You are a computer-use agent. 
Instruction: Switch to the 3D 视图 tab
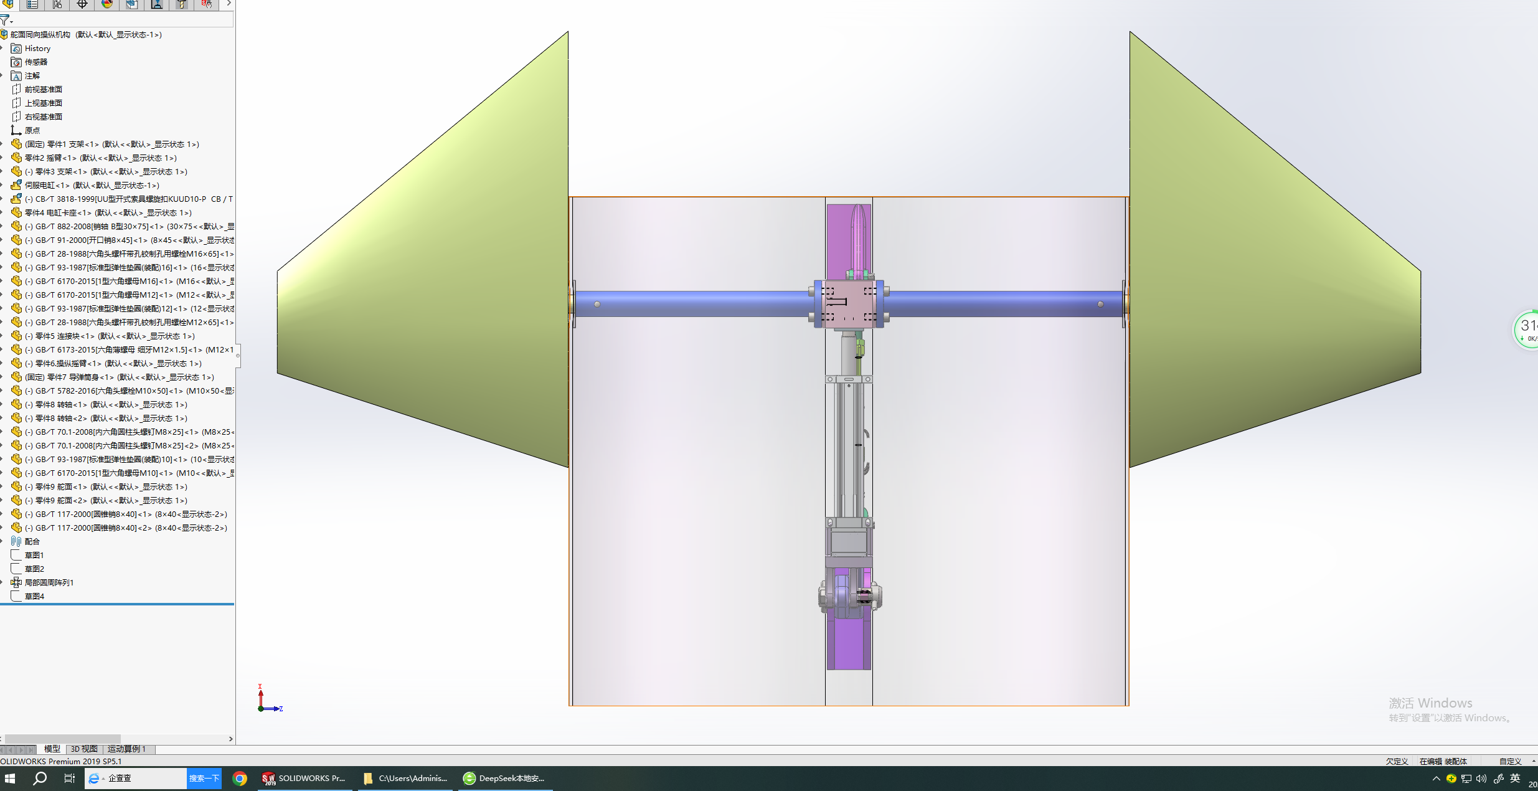coord(84,749)
